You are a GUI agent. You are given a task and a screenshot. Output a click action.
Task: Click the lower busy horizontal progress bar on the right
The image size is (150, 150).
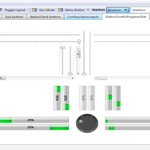click(x=127, y=127)
